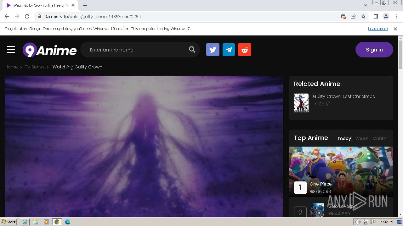Click the search magnifier icon
This screenshot has width=403, height=226.
[192, 50]
